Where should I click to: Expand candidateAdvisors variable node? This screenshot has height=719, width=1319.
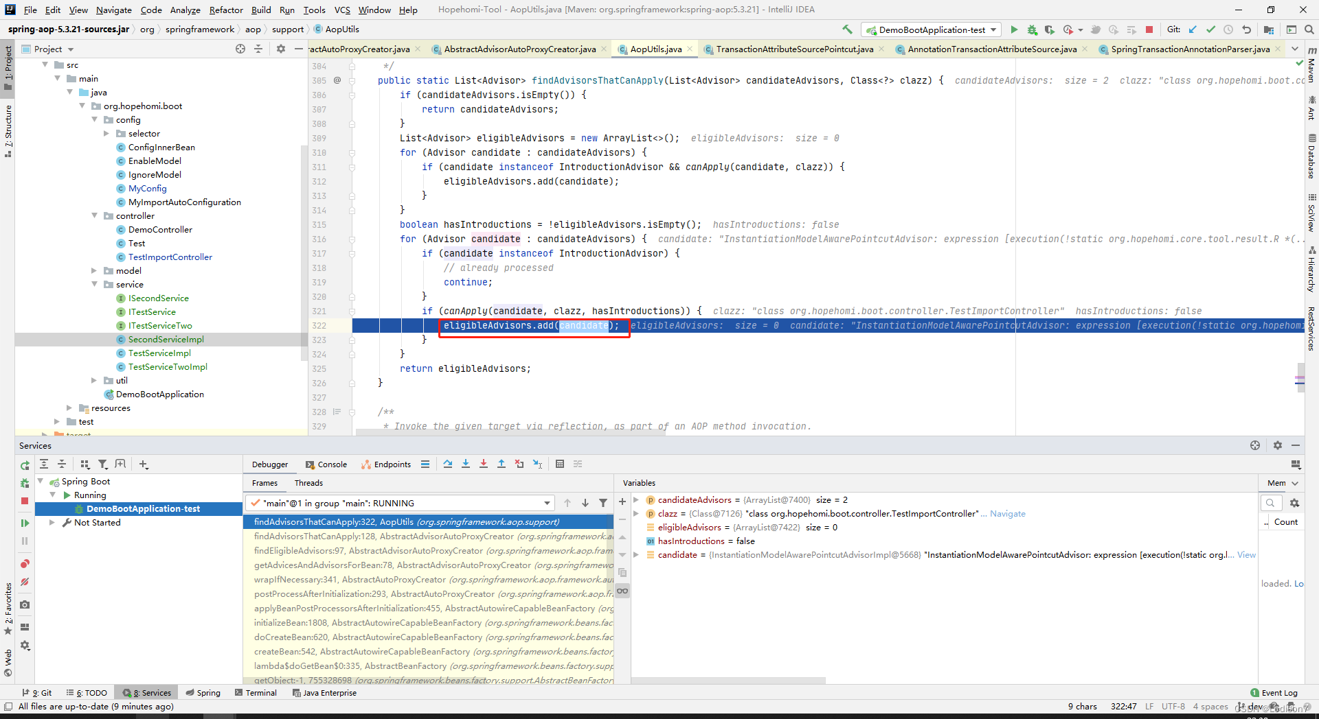(636, 499)
